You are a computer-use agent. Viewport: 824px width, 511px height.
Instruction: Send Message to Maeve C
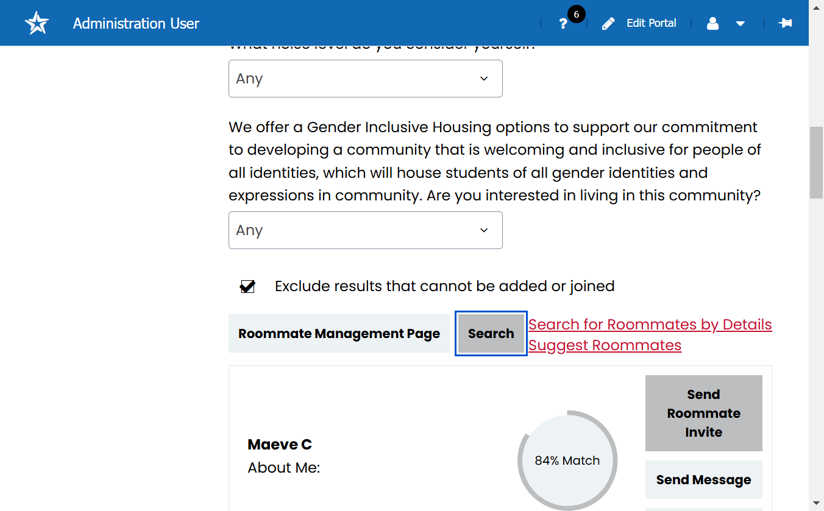(704, 480)
